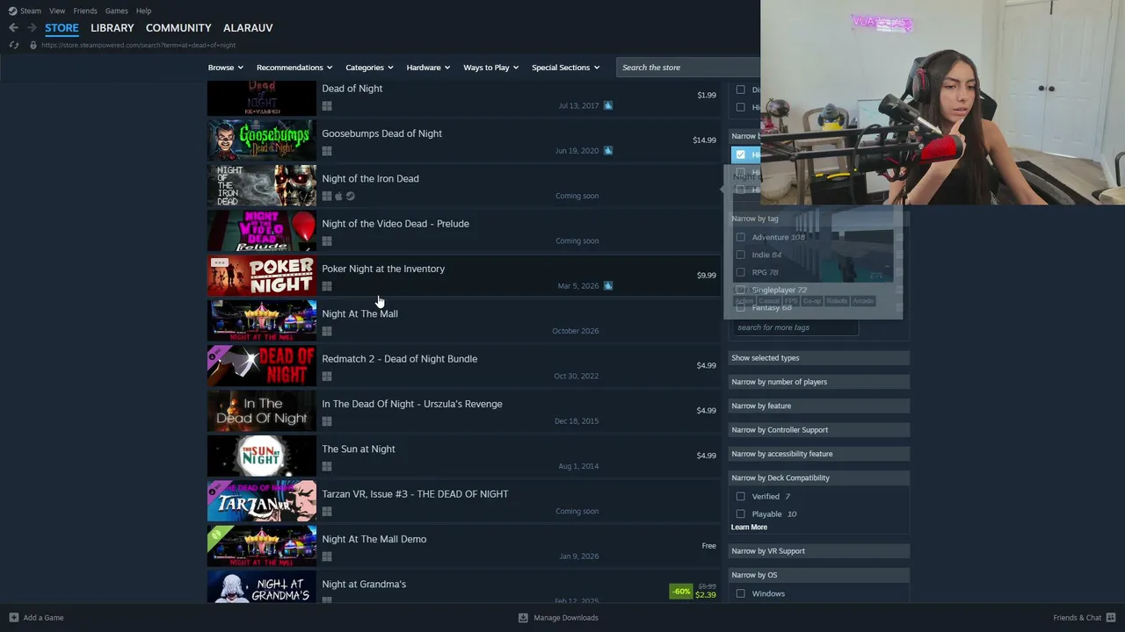Expand Narrow by feature section

[x=819, y=406]
